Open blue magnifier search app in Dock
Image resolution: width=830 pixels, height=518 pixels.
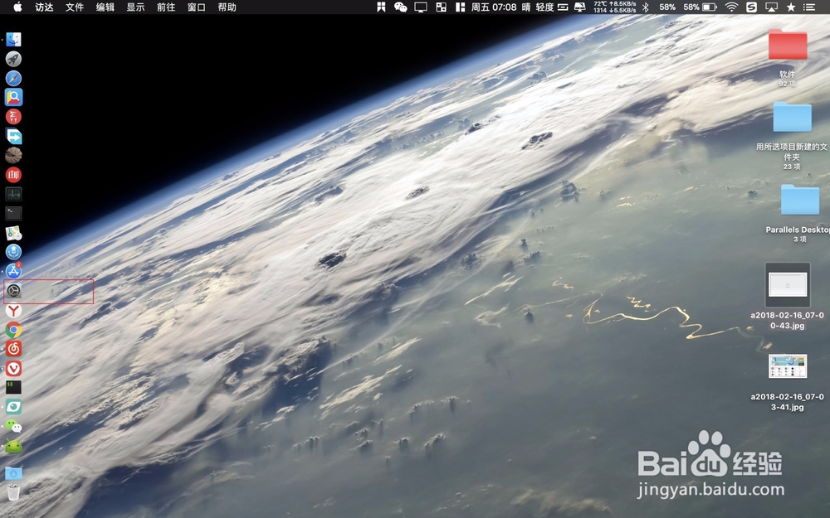click(13, 97)
